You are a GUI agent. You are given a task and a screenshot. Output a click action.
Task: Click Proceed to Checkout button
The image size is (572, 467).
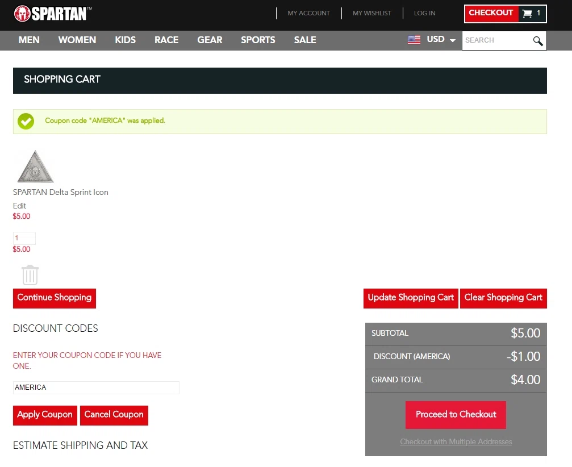(x=456, y=415)
